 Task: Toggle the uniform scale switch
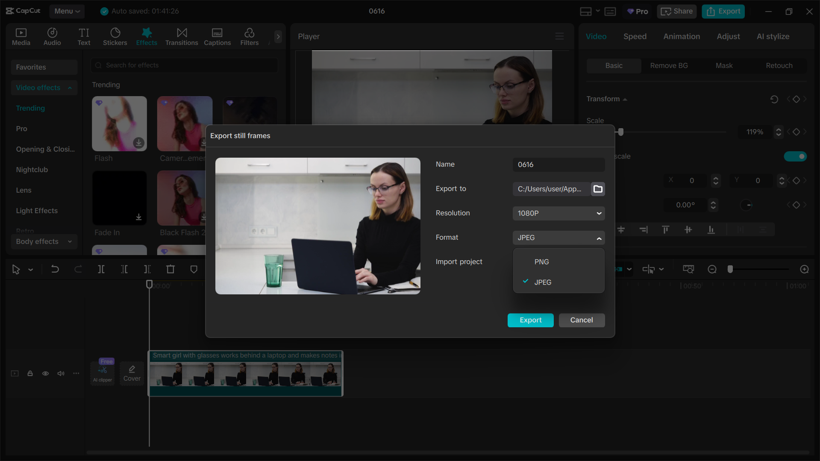point(795,156)
